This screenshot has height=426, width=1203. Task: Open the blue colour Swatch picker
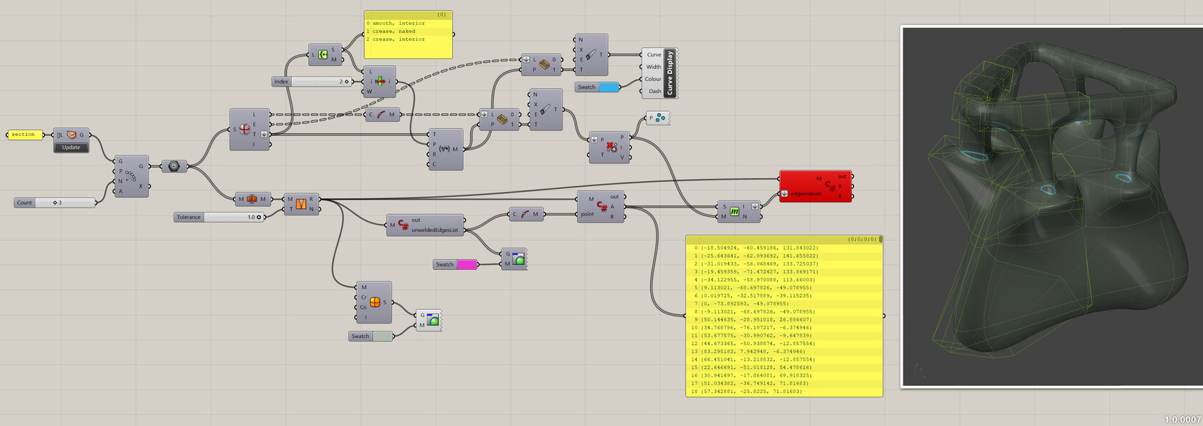tap(609, 87)
